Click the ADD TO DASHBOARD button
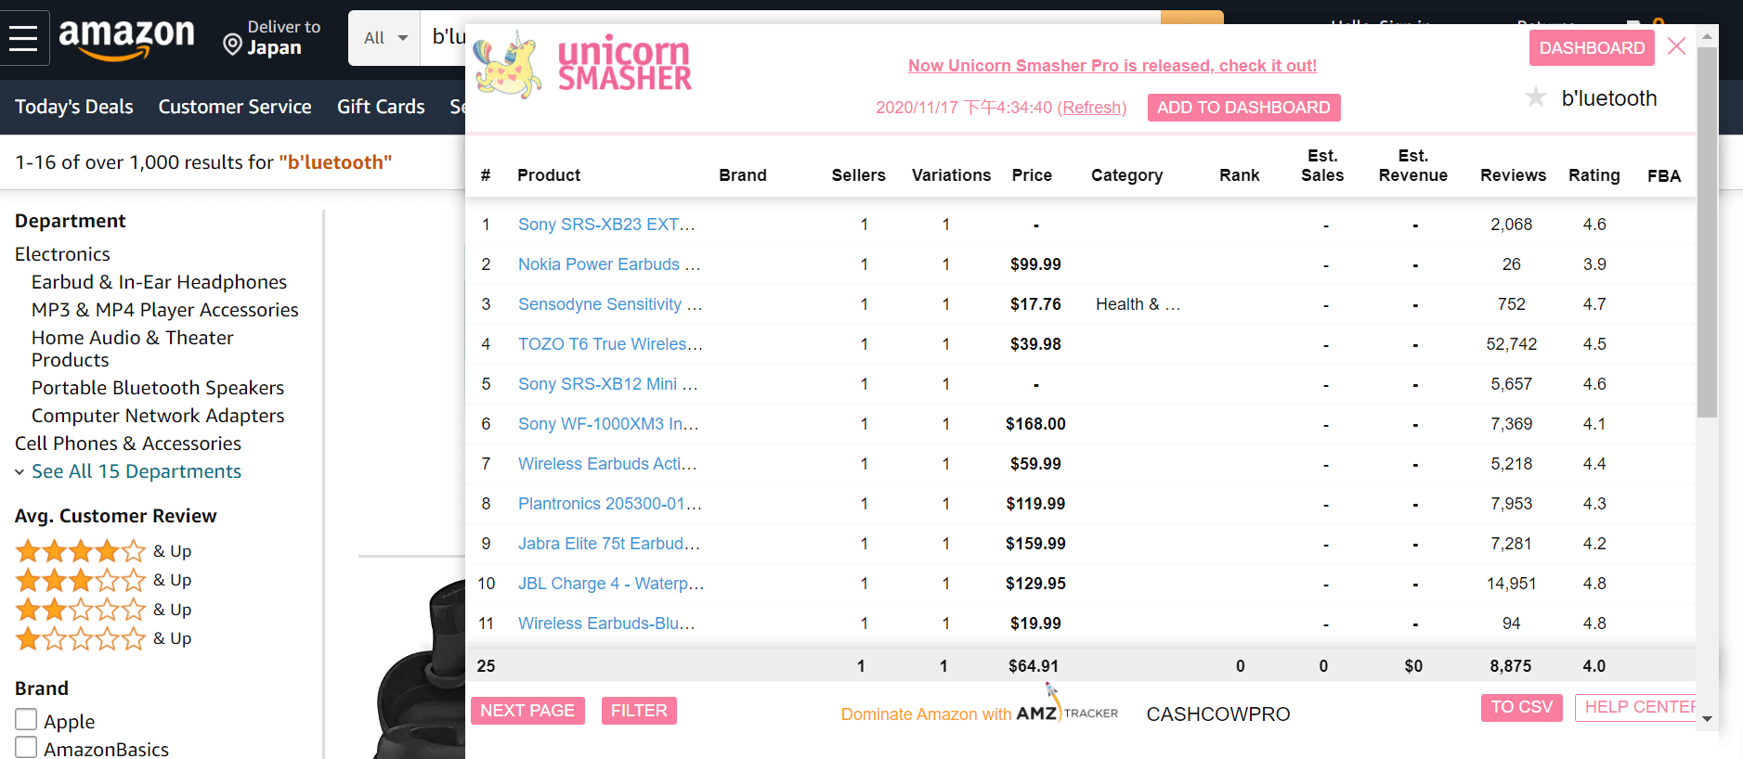Screen dimensions: 1743x759 tap(1243, 108)
